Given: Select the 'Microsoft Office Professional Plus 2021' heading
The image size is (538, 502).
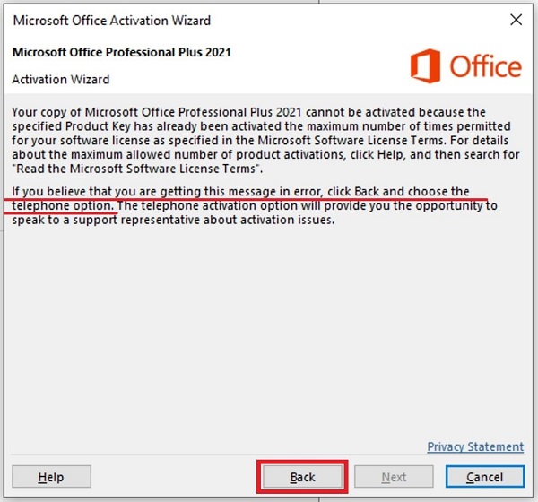Looking at the screenshot, I should click(122, 52).
